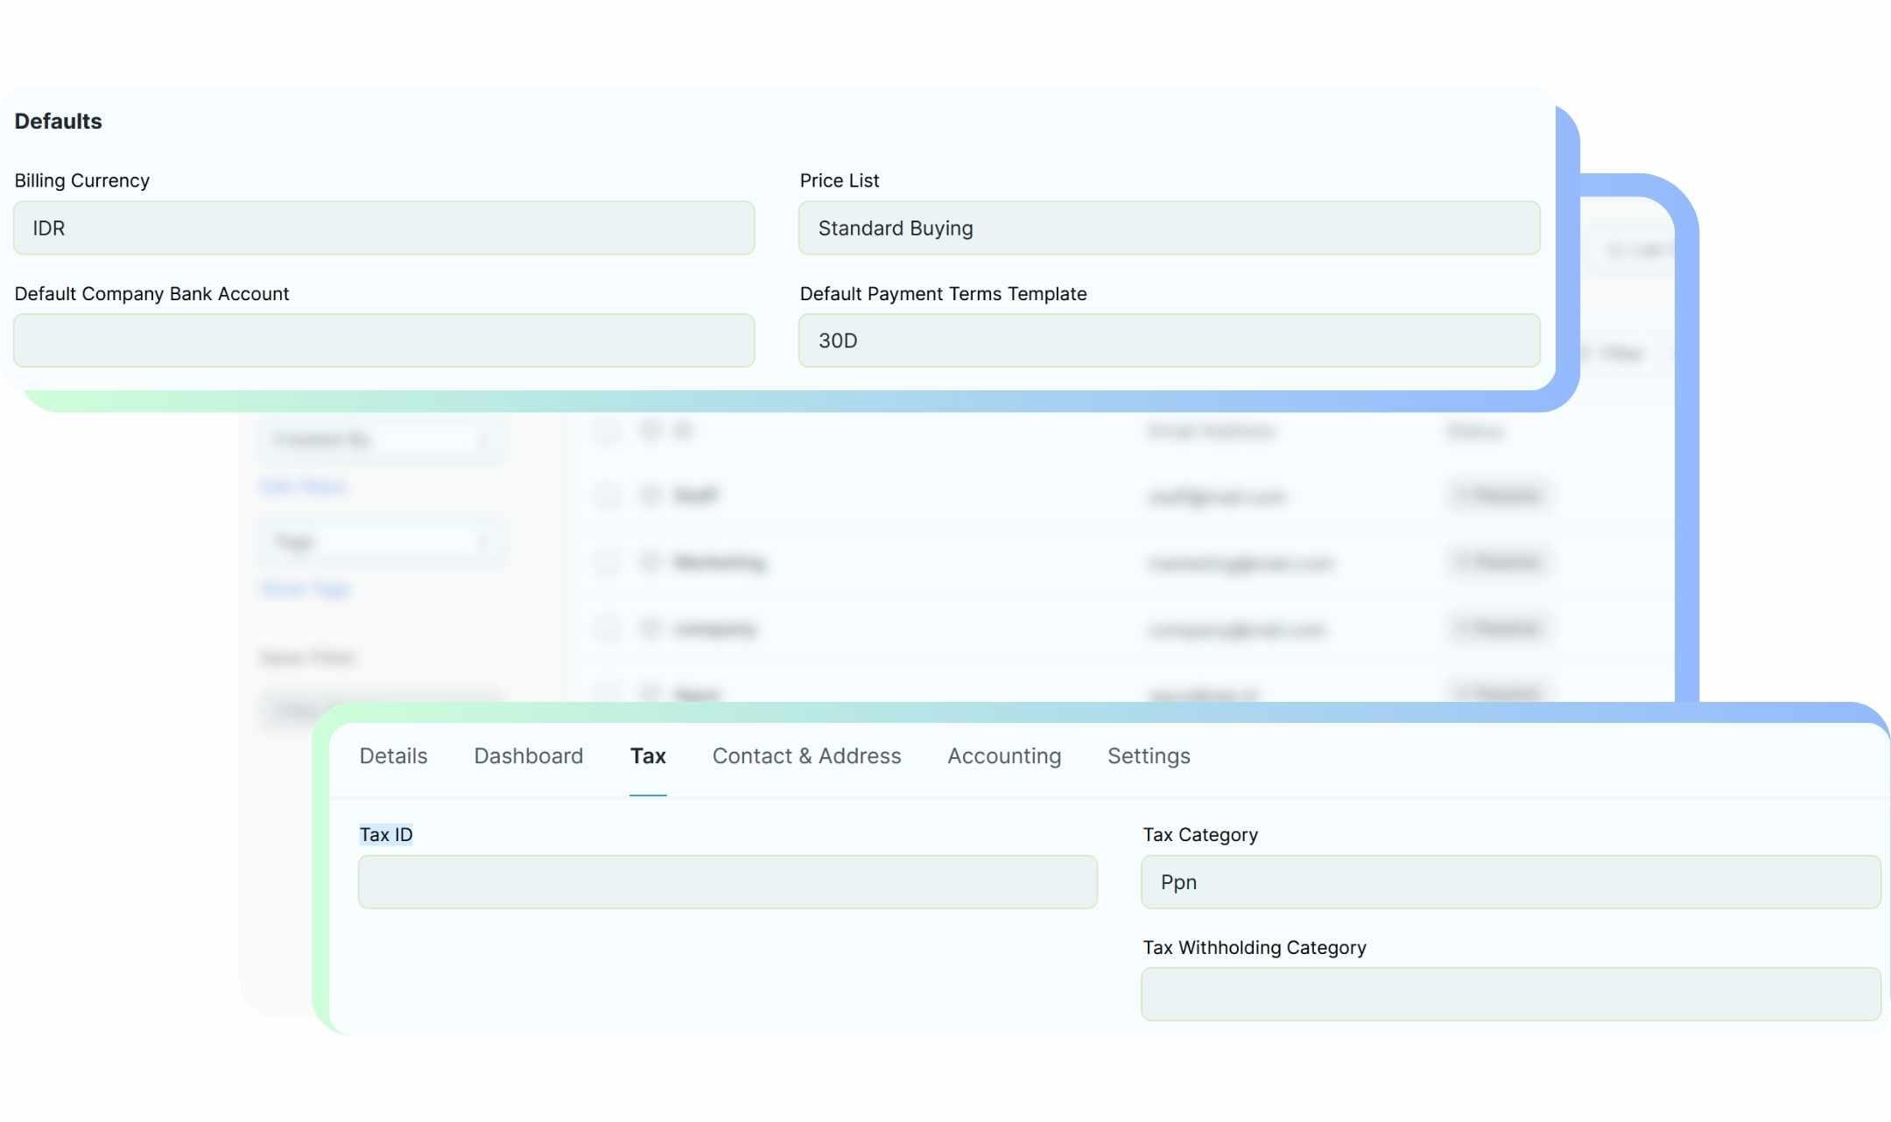
Task: Click the heart icon beside Marketing
Action: 650,562
